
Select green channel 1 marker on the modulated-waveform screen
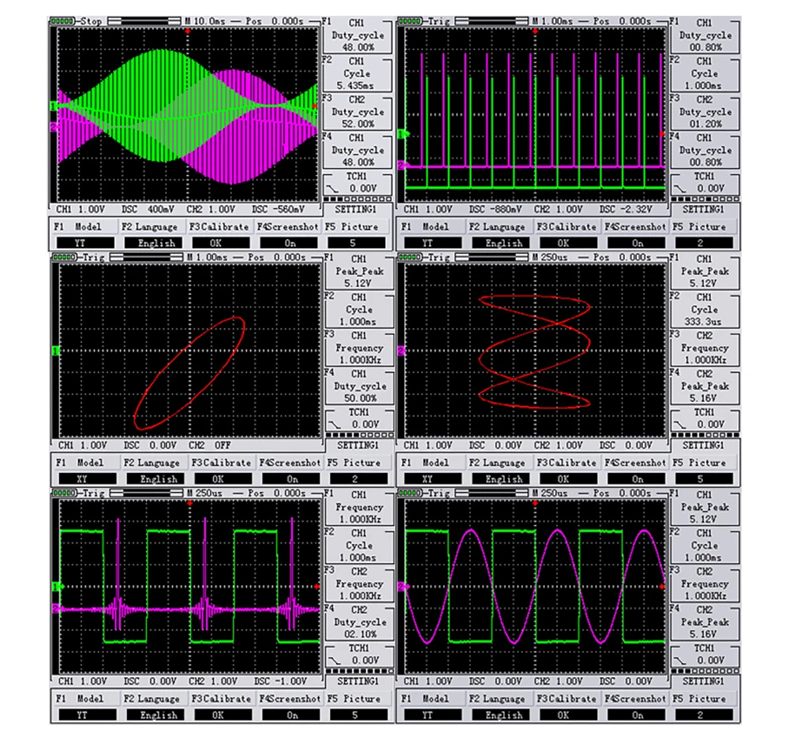point(54,106)
